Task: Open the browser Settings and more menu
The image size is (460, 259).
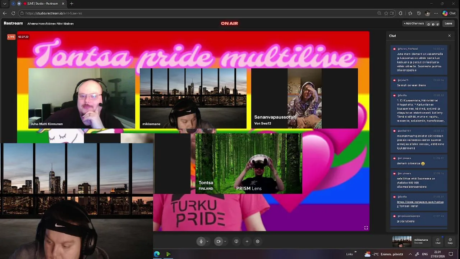Action: coord(436,13)
